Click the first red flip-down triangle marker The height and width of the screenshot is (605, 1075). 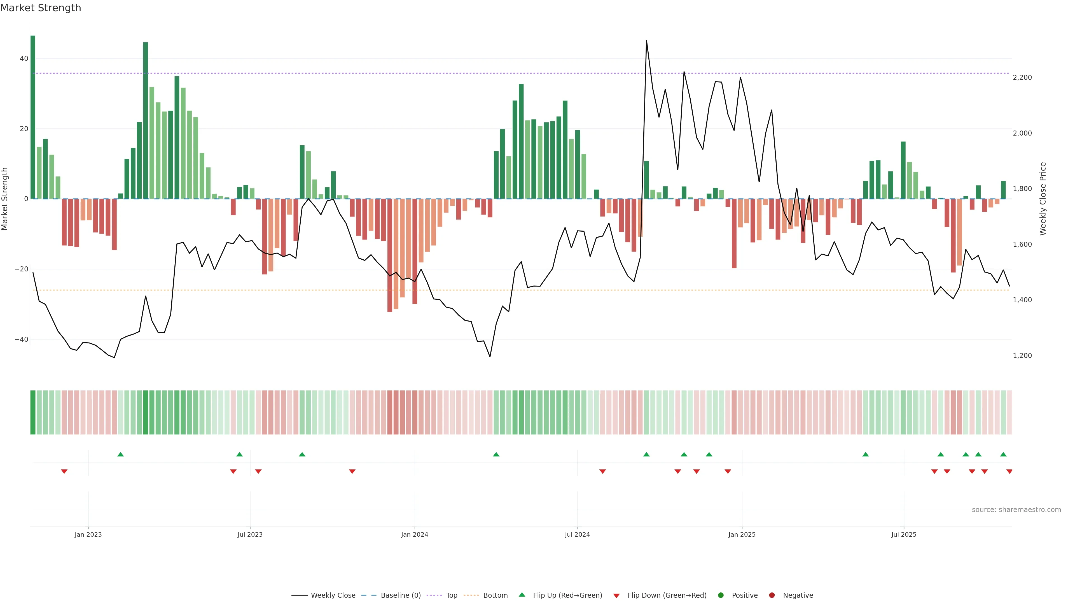point(64,471)
